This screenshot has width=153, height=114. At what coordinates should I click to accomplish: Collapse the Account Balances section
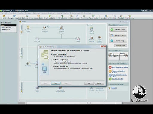pyautogui.click(x=109, y=51)
